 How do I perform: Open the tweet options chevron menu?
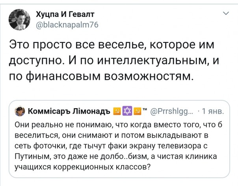[x=226, y=14]
